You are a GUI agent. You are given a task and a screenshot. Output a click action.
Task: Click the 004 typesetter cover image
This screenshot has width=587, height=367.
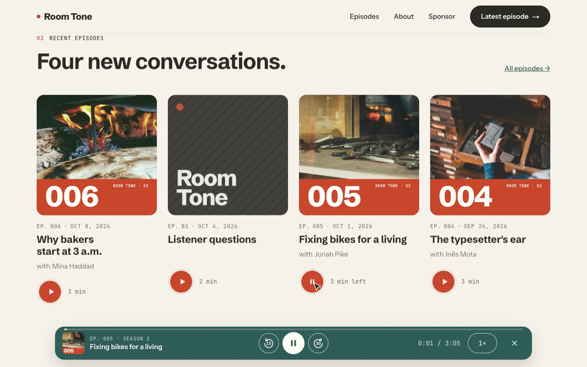coord(490,155)
